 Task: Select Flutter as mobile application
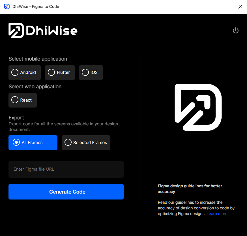coord(60,72)
